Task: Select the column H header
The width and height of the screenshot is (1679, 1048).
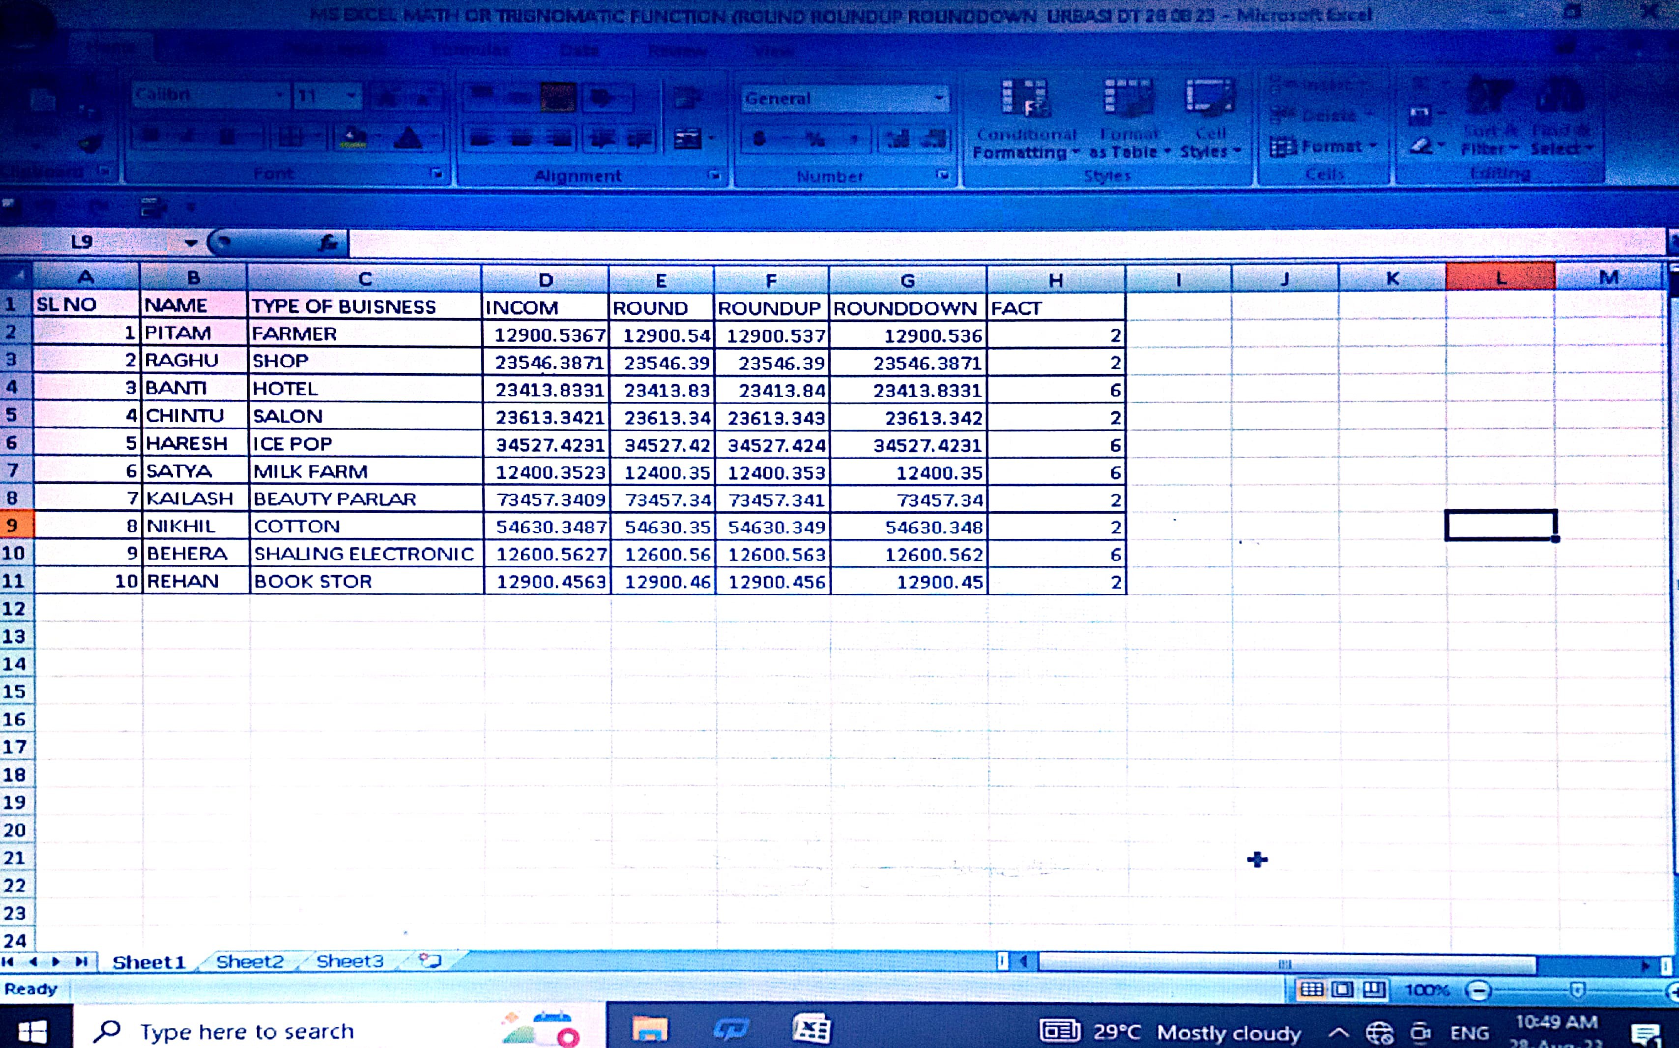Action: tap(1055, 280)
